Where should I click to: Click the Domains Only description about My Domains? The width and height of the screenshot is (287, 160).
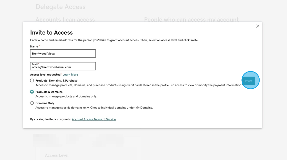[94, 108]
